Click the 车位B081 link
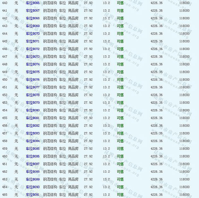The image size is (199, 198). [33, 118]
